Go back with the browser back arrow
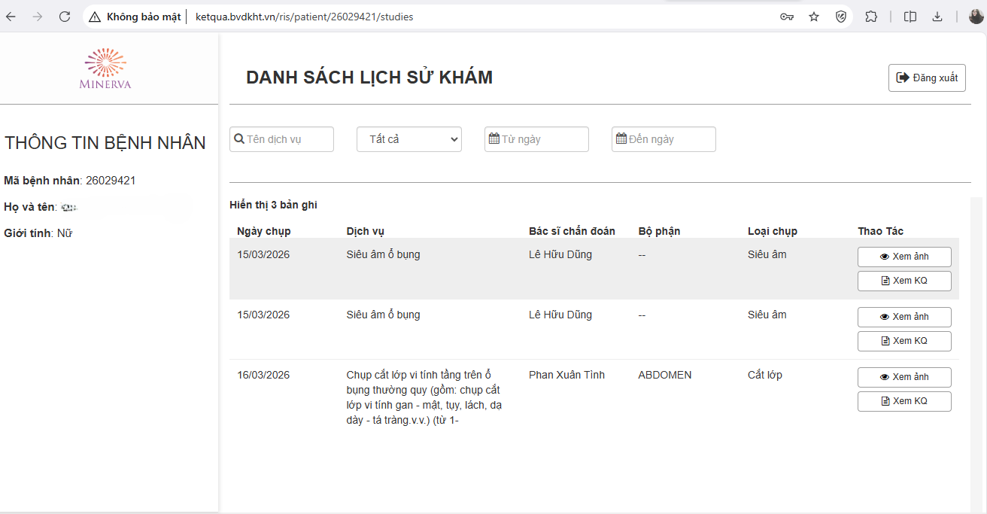Screen dimensions: 987x514 point(11,17)
